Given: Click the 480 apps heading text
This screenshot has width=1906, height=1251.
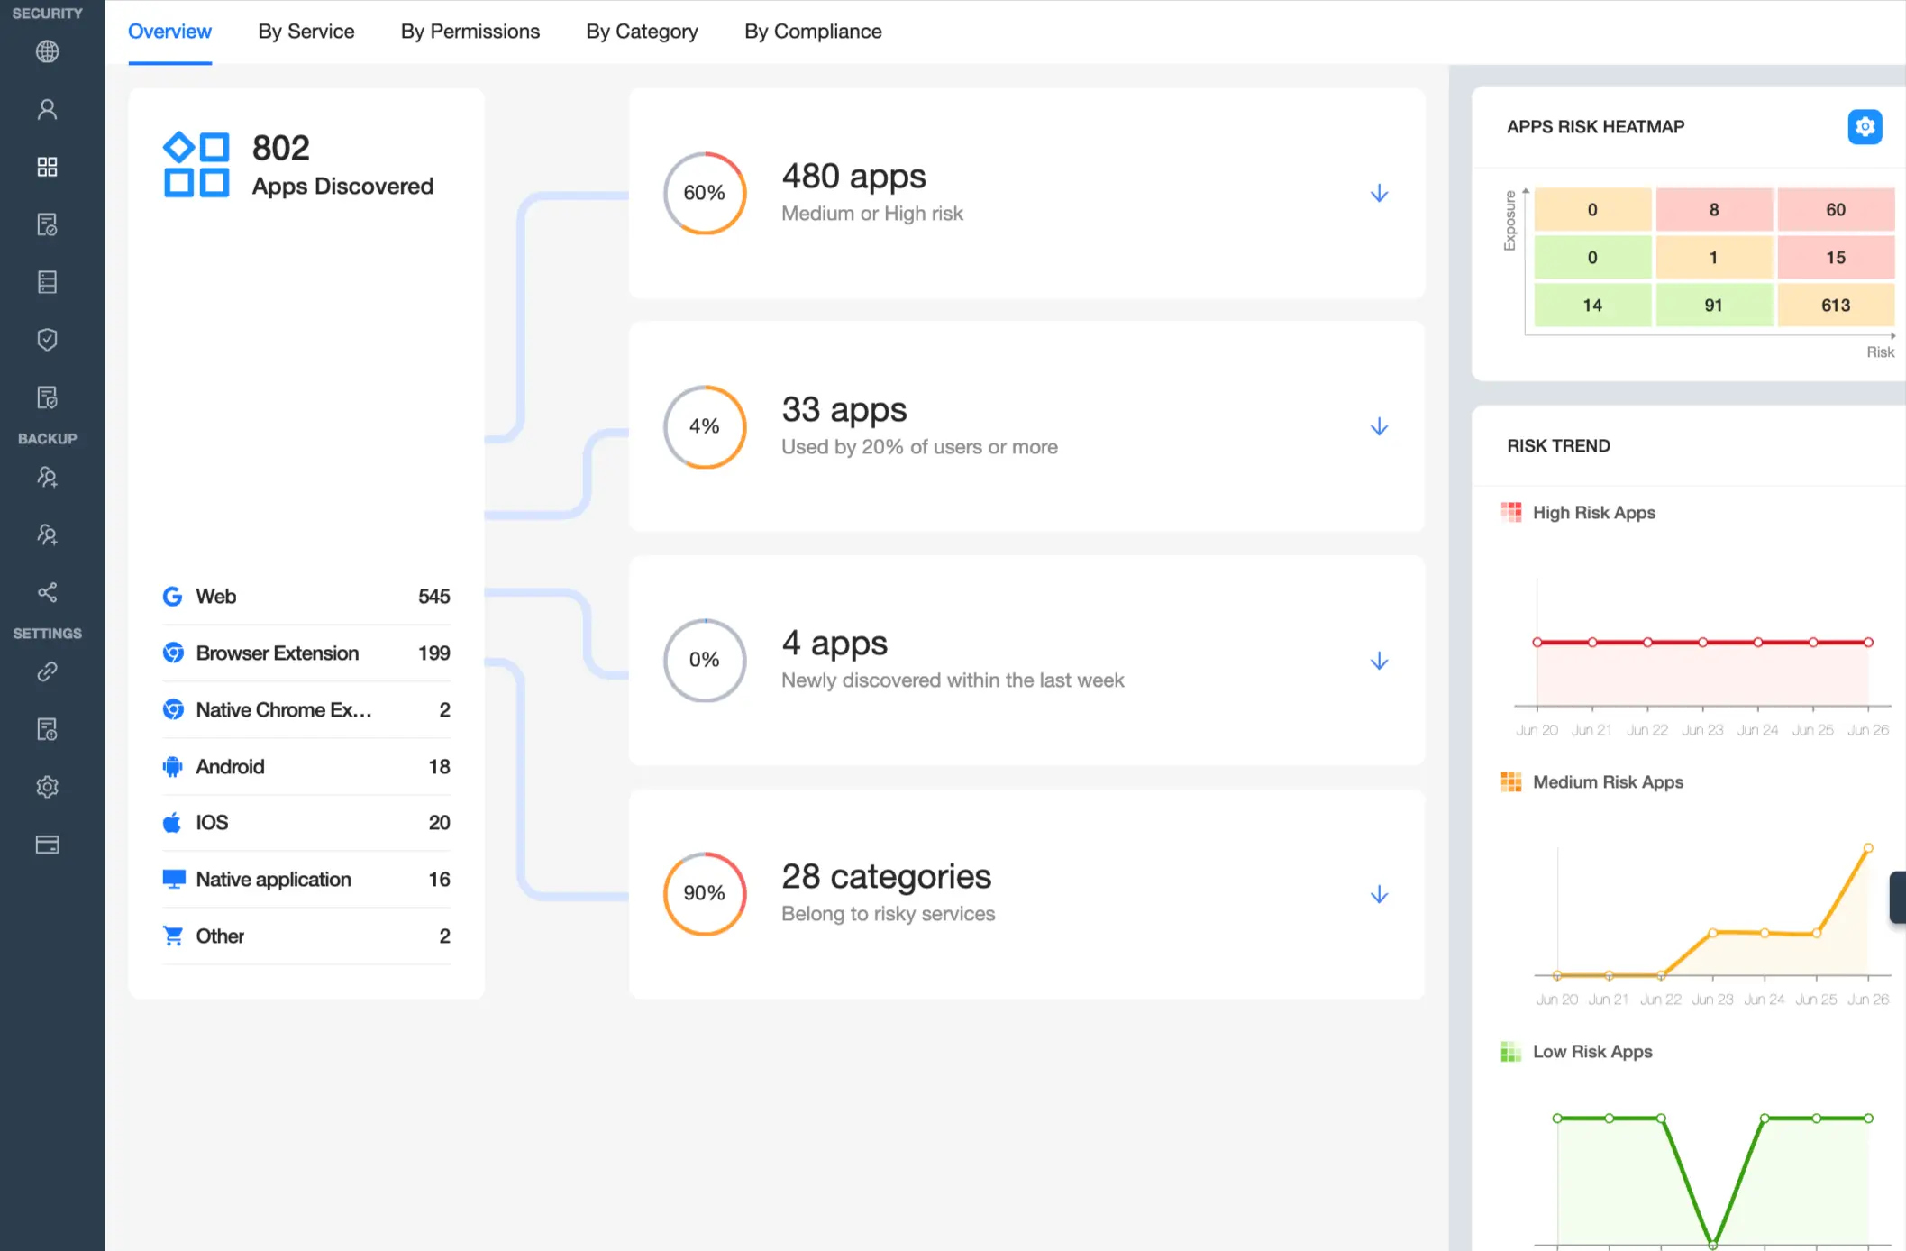Looking at the screenshot, I should pyautogui.click(x=853, y=177).
